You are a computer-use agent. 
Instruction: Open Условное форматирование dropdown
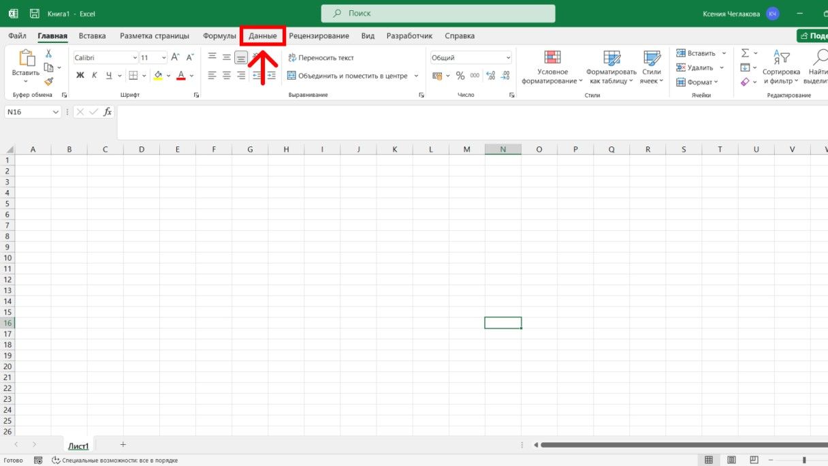pos(552,67)
